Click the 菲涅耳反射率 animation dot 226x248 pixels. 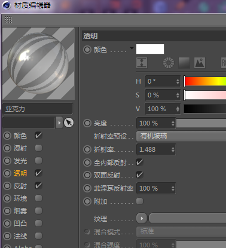pos(87,188)
